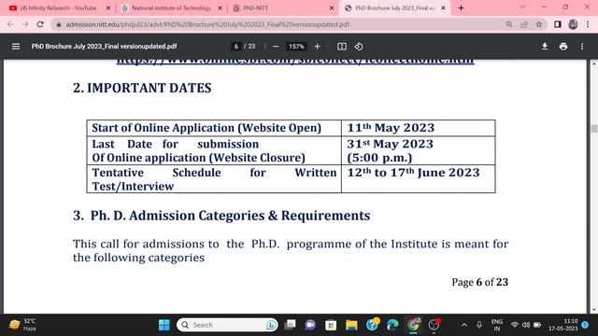Click the 'Page 6 of 23' footer text
This screenshot has width=598, height=336.
[x=479, y=282]
